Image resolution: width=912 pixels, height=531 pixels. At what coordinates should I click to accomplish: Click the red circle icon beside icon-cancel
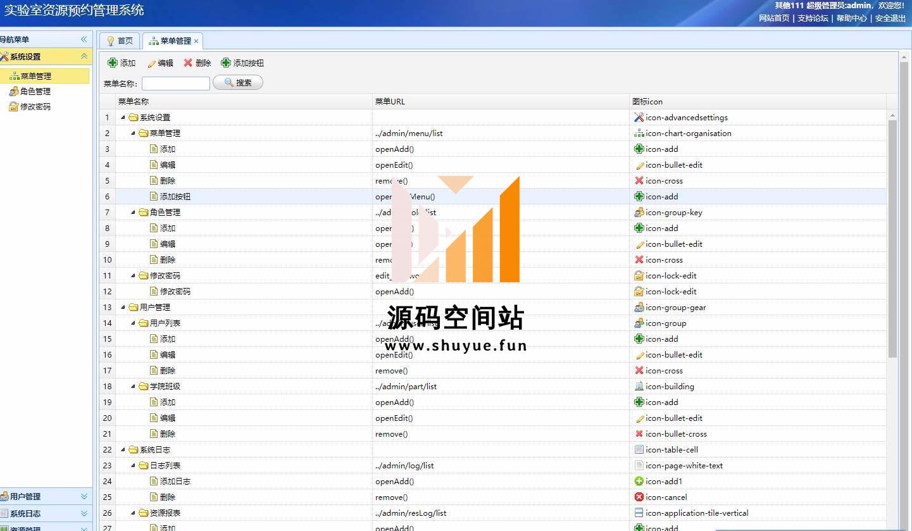639,497
